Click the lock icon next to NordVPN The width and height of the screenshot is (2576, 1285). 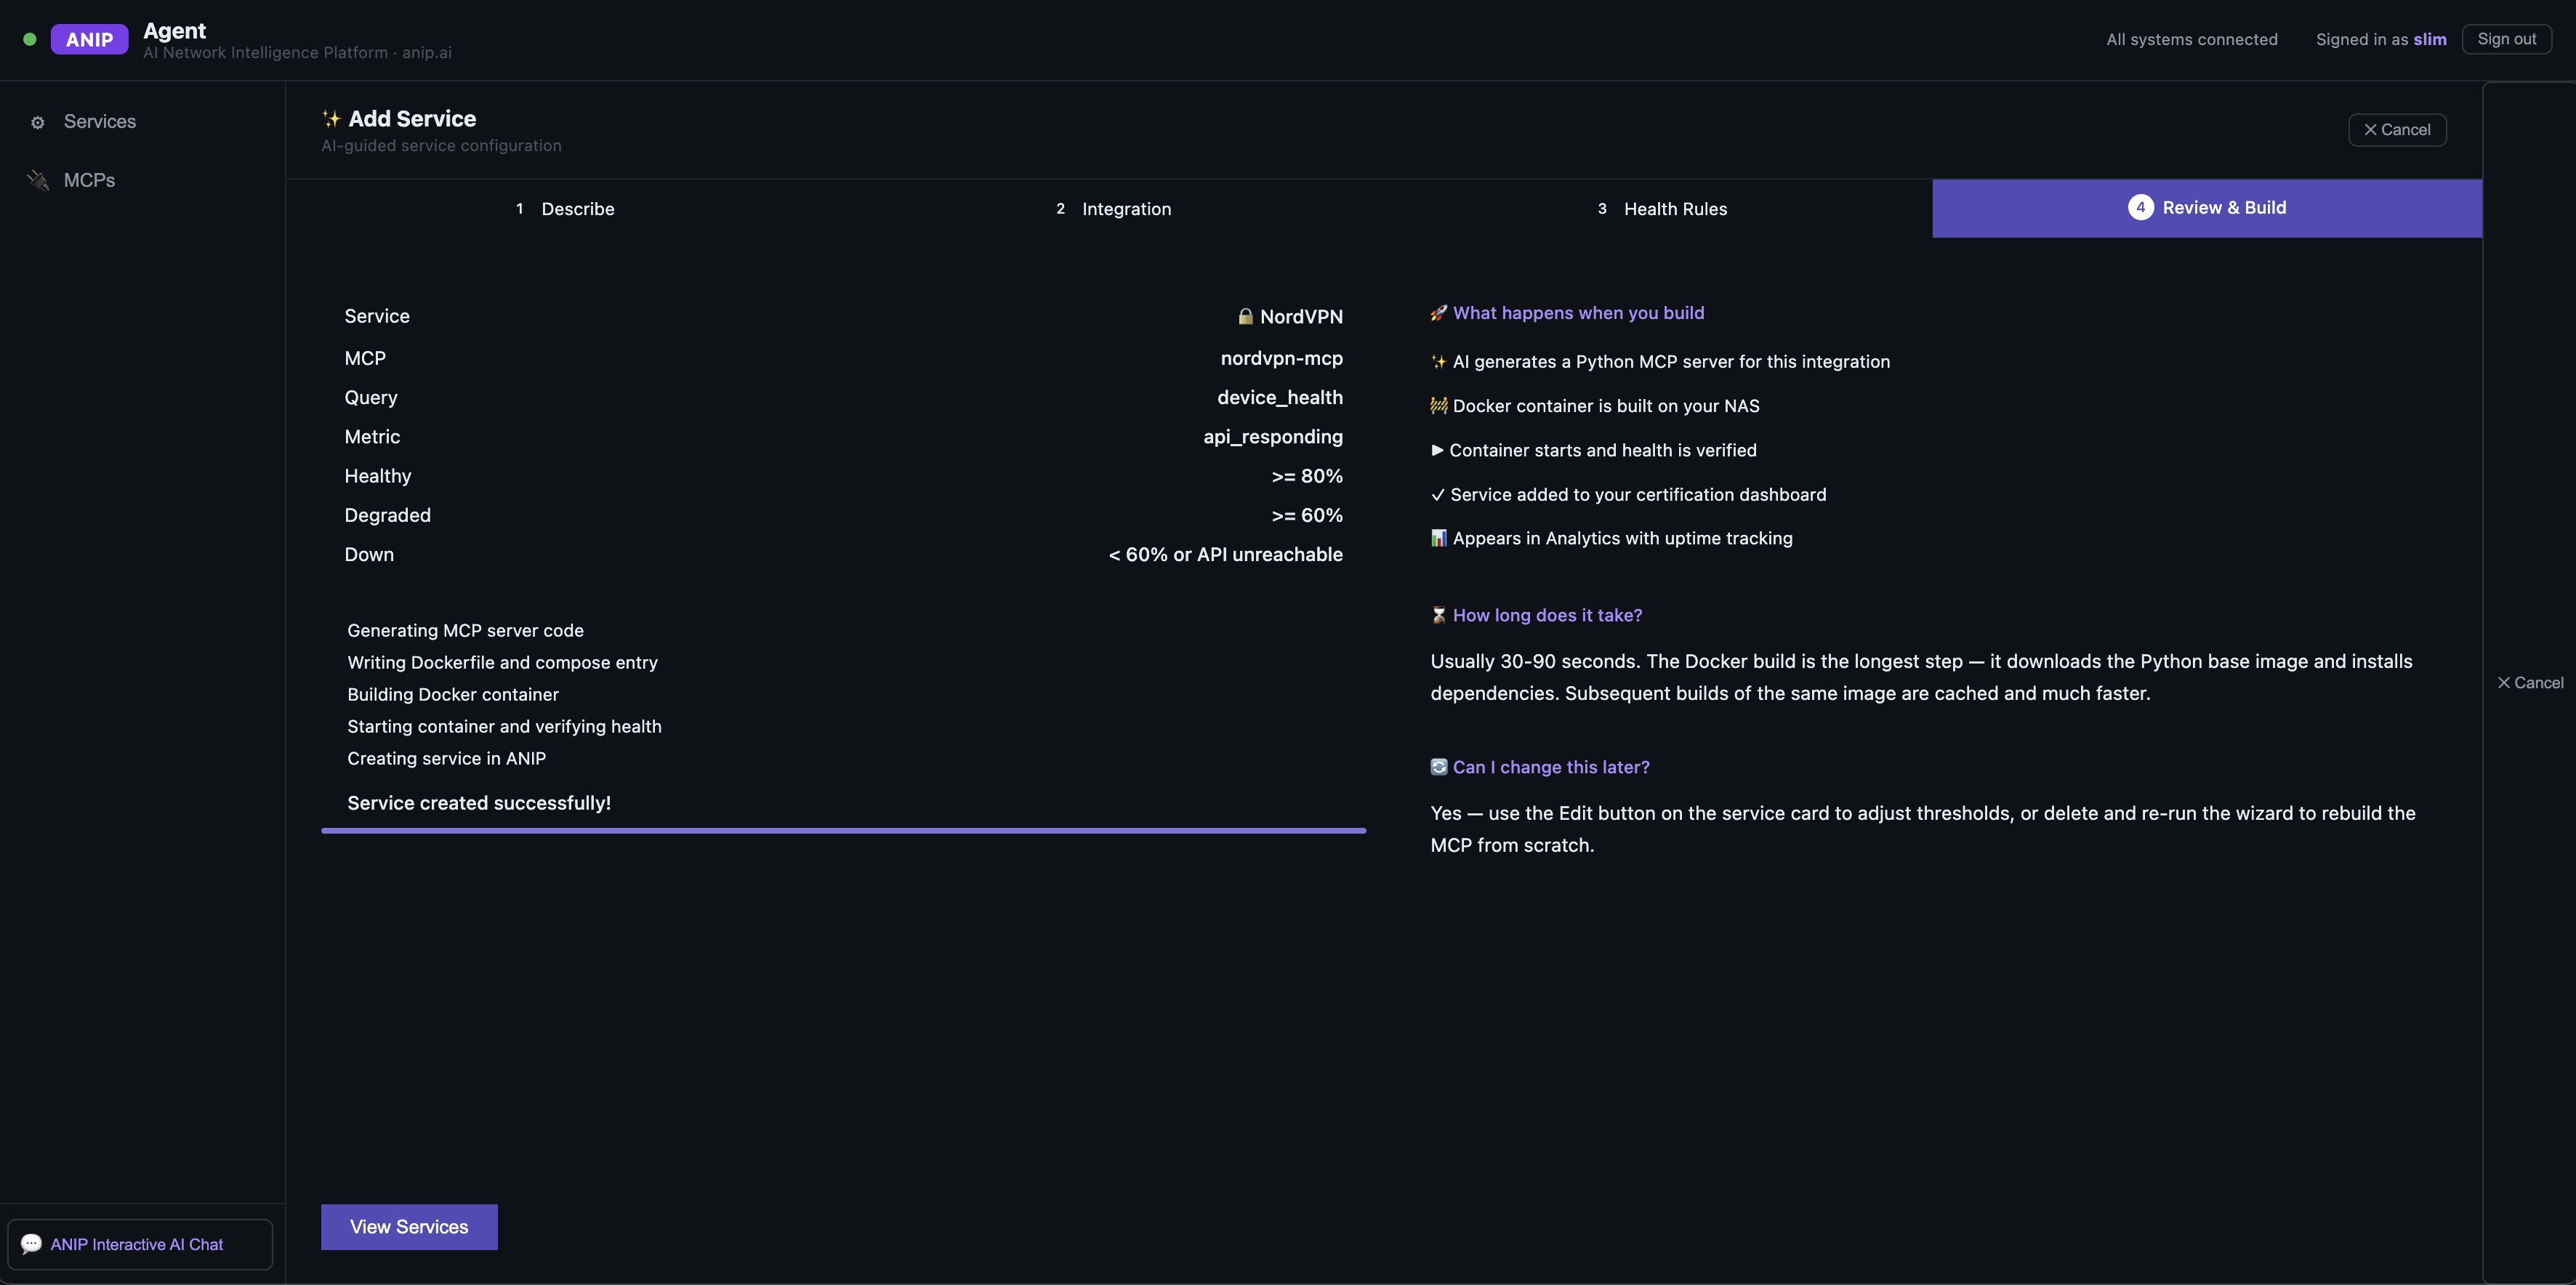[1246, 316]
